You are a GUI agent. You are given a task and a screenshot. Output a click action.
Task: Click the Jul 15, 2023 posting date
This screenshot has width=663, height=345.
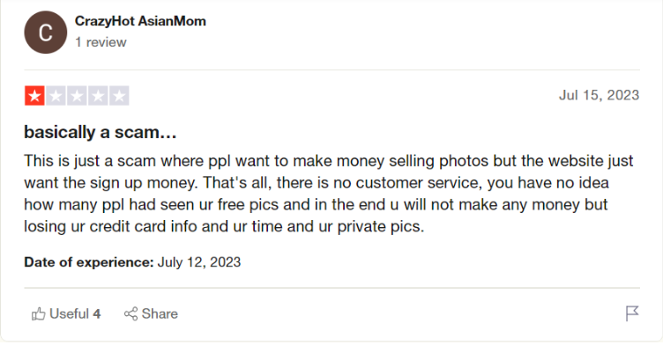(599, 95)
